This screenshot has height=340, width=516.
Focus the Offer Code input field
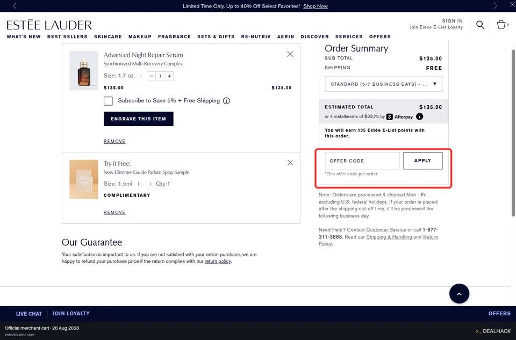tap(362, 161)
